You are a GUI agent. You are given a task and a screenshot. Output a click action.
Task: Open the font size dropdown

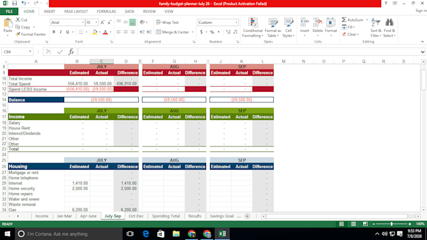pyautogui.click(x=96, y=23)
